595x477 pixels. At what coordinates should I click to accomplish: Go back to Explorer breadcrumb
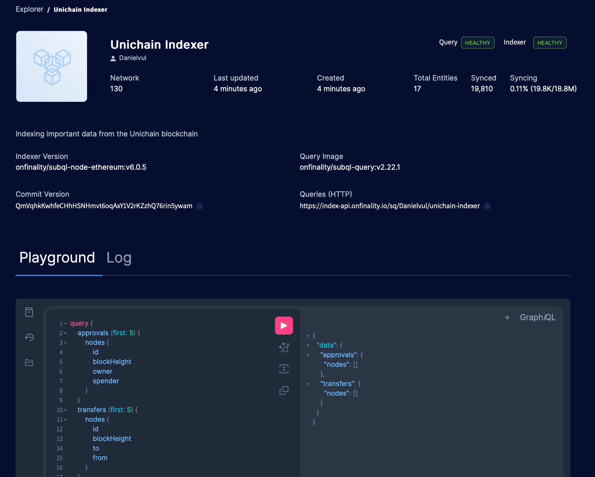(29, 9)
